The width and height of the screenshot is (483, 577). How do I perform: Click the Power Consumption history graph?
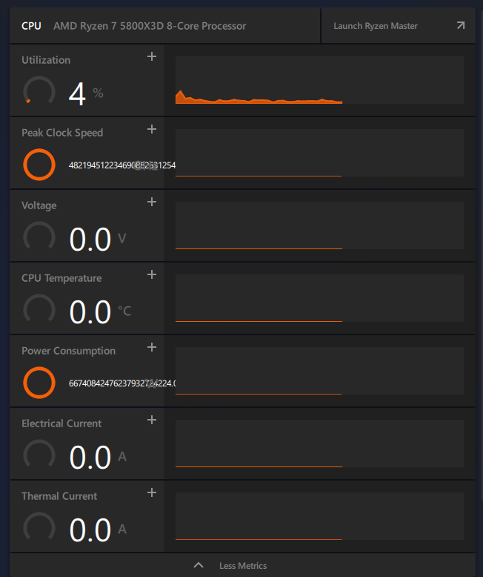coord(319,371)
